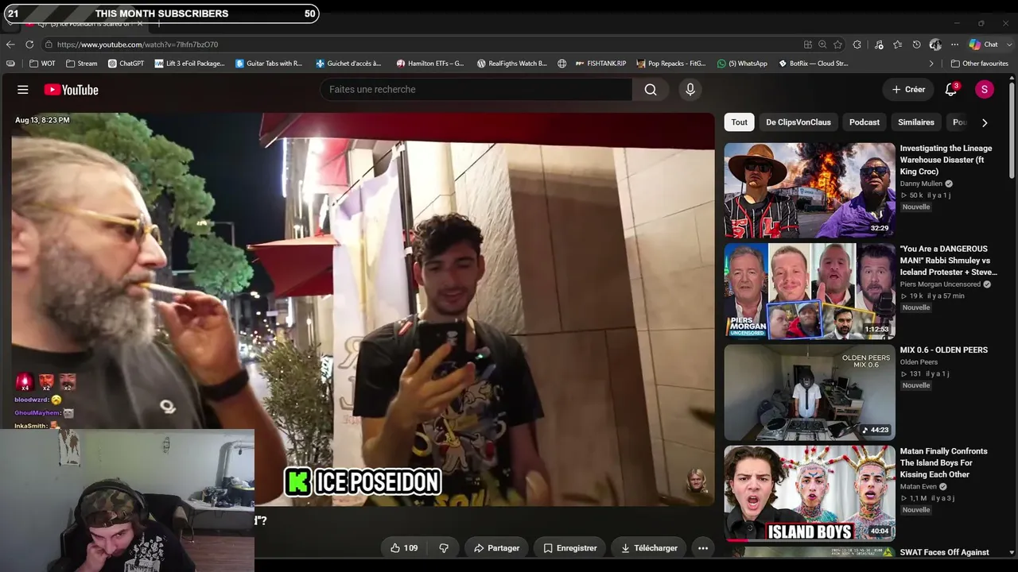Expand Other favourites folder

pyautogui.click(x=980, y=64)
